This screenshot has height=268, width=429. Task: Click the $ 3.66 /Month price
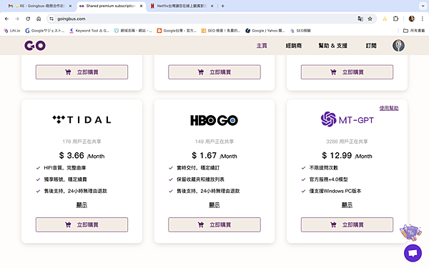(82, 156)
